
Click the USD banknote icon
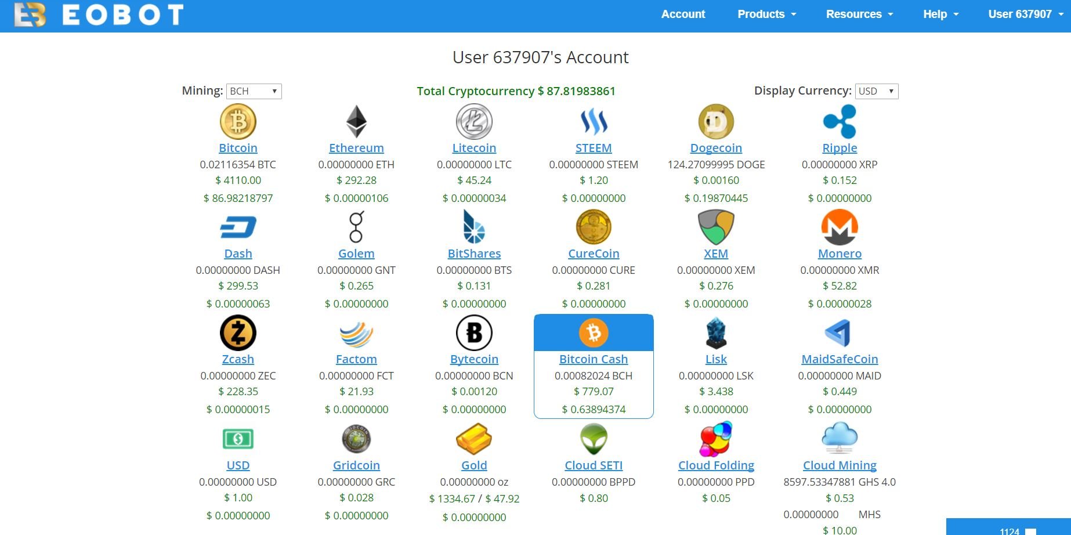pos(238,439)
